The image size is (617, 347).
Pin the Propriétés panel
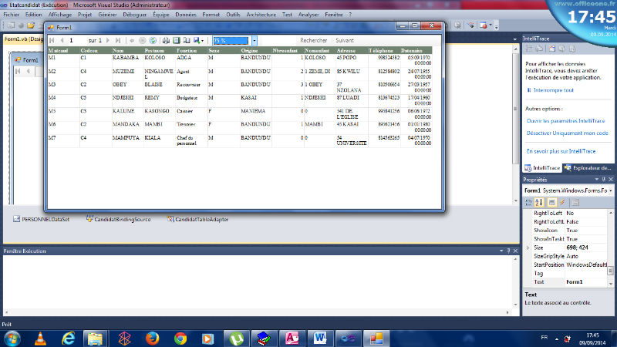(604, 180)
